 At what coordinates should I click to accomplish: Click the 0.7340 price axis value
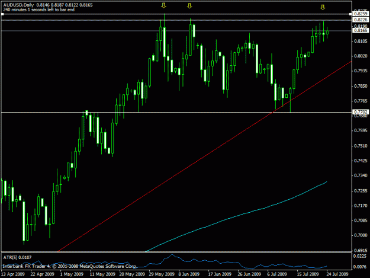pyautogui.click(x=361, y=175)
